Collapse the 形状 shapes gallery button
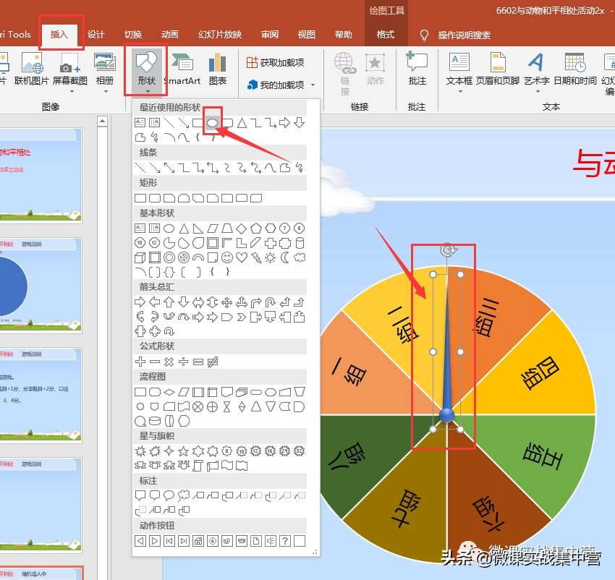615x580 pixels. pos(147,72)
